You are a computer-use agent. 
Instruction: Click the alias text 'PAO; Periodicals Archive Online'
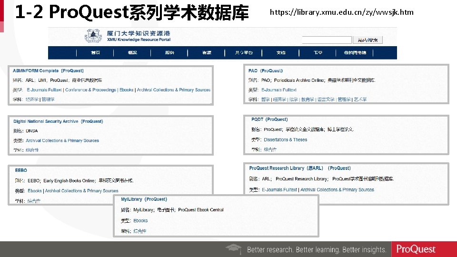click(293, 80)
